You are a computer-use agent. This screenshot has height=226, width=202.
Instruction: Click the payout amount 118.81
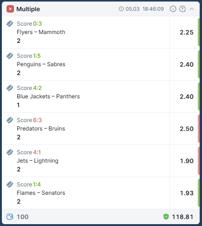click(182, 217)
